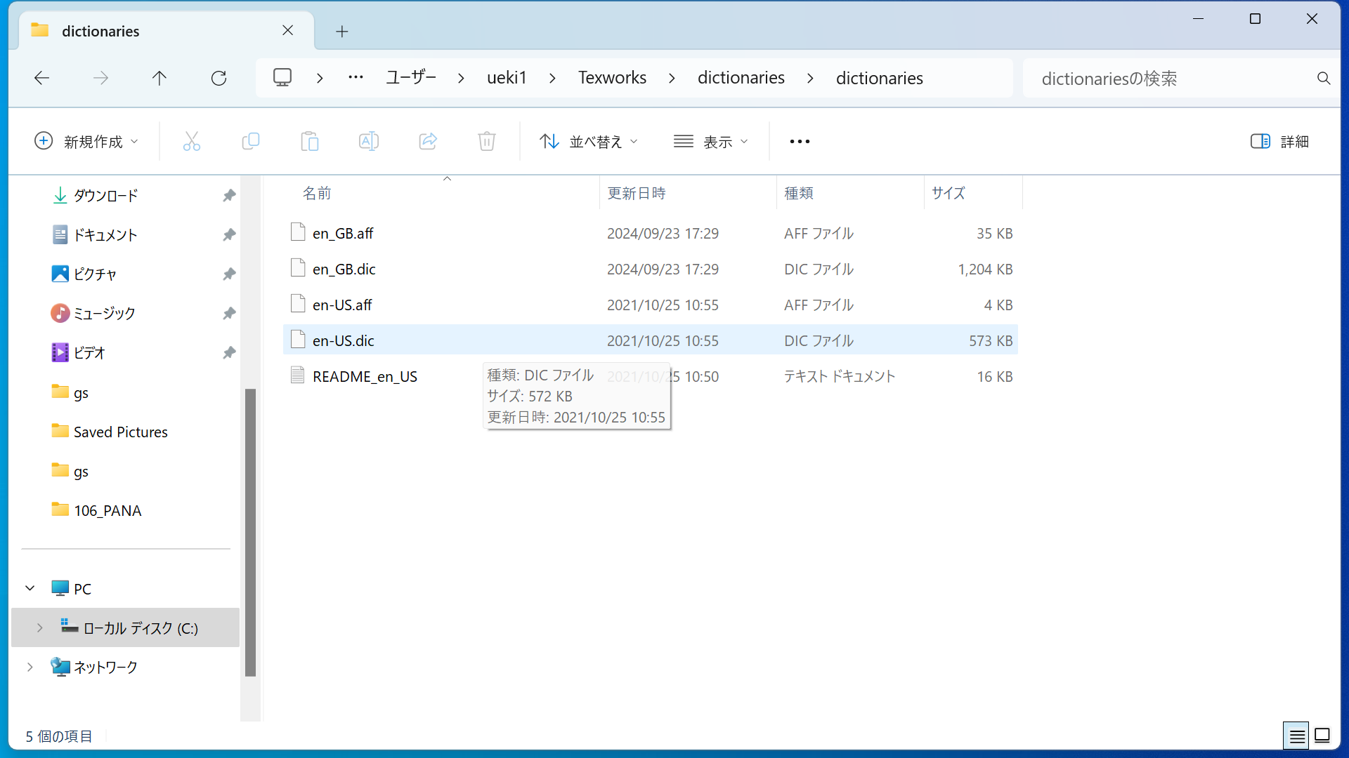Open a new tab with plus

[x=342, y=31]
